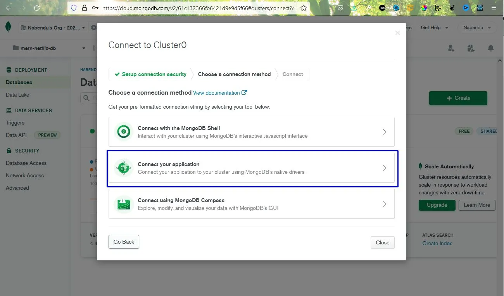The width and height of the screenshot is (504, 296).
Task: Click chevron on Connect your application
Action: click(384, 168)
